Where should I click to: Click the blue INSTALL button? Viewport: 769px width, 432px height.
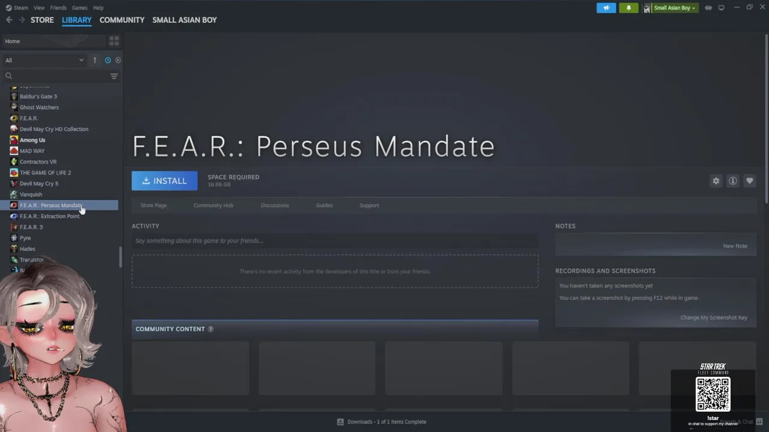point(165,181)
